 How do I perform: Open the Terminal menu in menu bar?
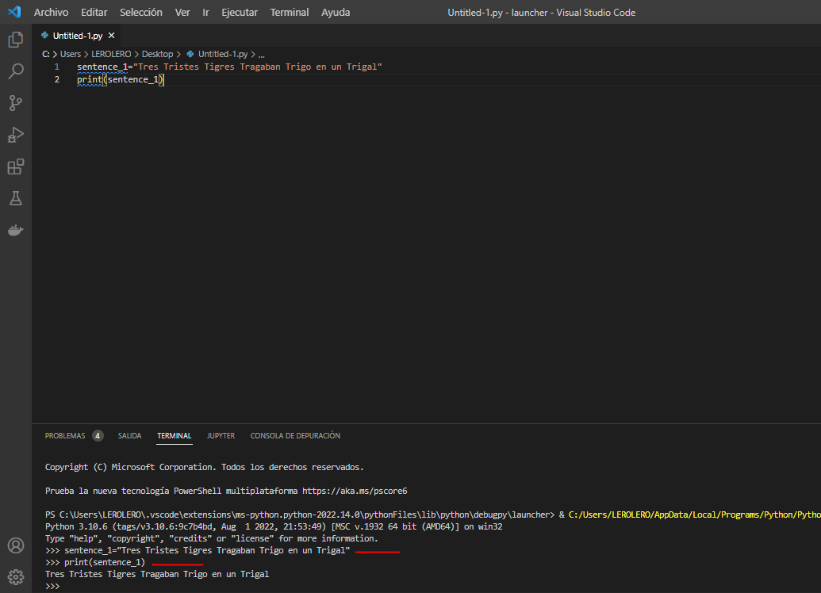tap(289, 13)
